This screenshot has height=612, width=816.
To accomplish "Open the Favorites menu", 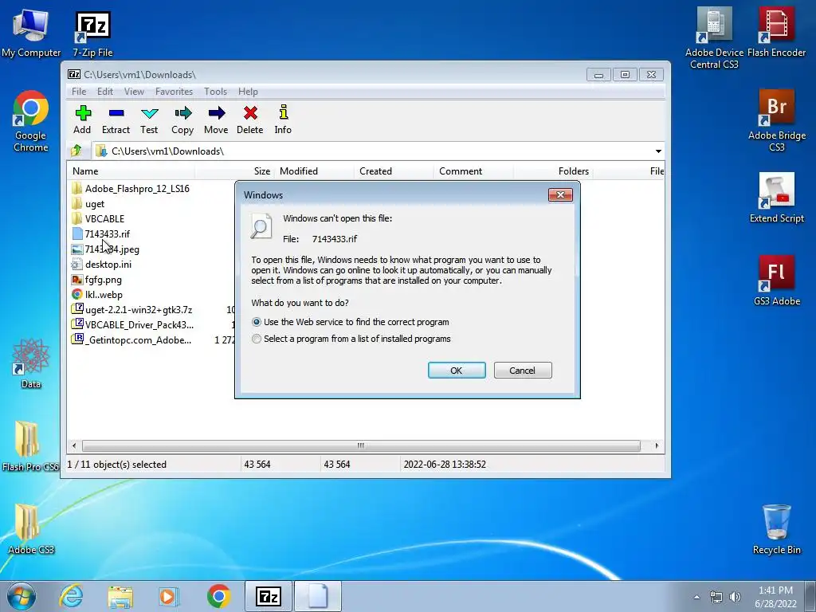I will [175, 92].
